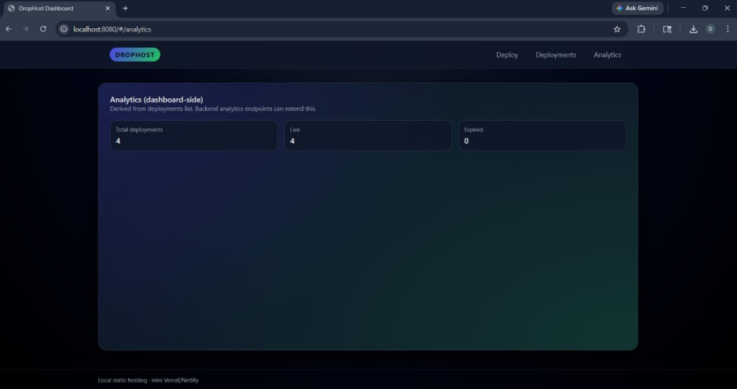The height and width of the screenshot is (389, 737).
Task: Select the Analytics nav link
Action: coord(607,55)
